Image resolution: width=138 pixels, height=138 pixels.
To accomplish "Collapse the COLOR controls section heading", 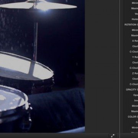I will coord(133,117).
